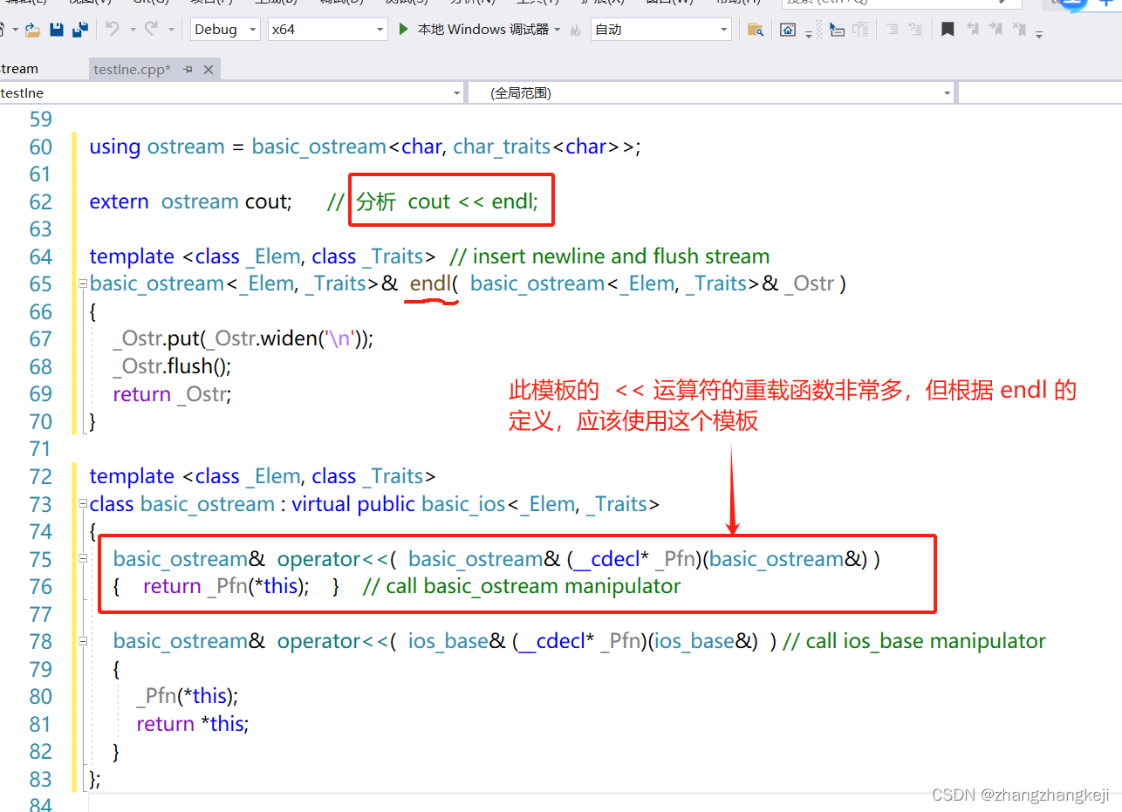Open the (全局范围) scope dropdown

point(710,93)
